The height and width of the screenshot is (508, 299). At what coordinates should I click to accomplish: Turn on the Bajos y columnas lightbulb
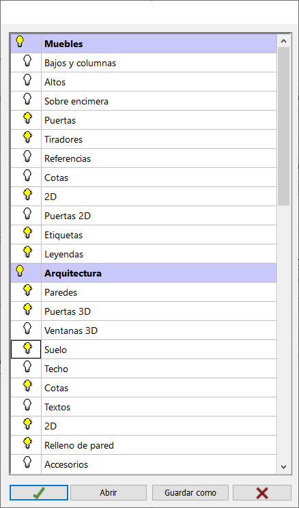coord(28,61)
